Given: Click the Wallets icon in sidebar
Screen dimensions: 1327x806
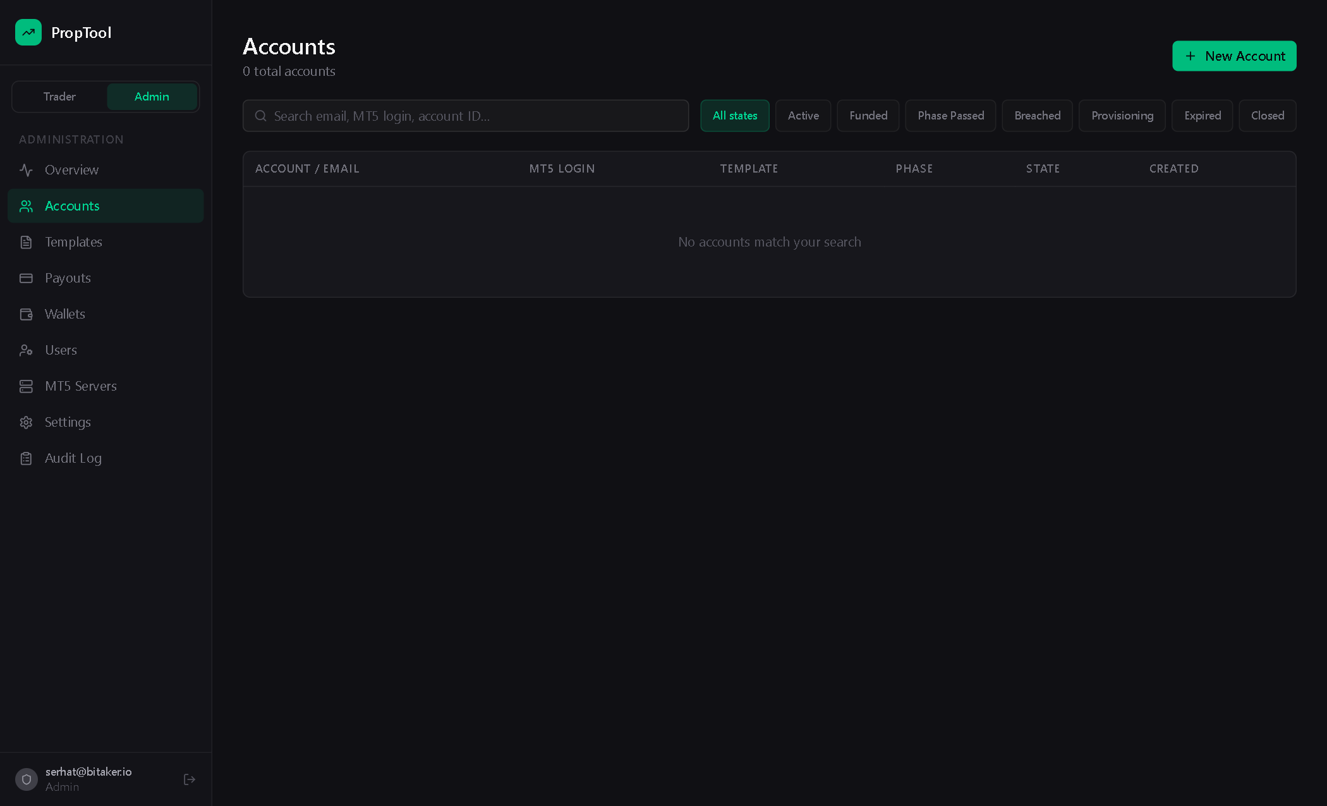Looking at the screenshot, I should [x=26, y=314].
